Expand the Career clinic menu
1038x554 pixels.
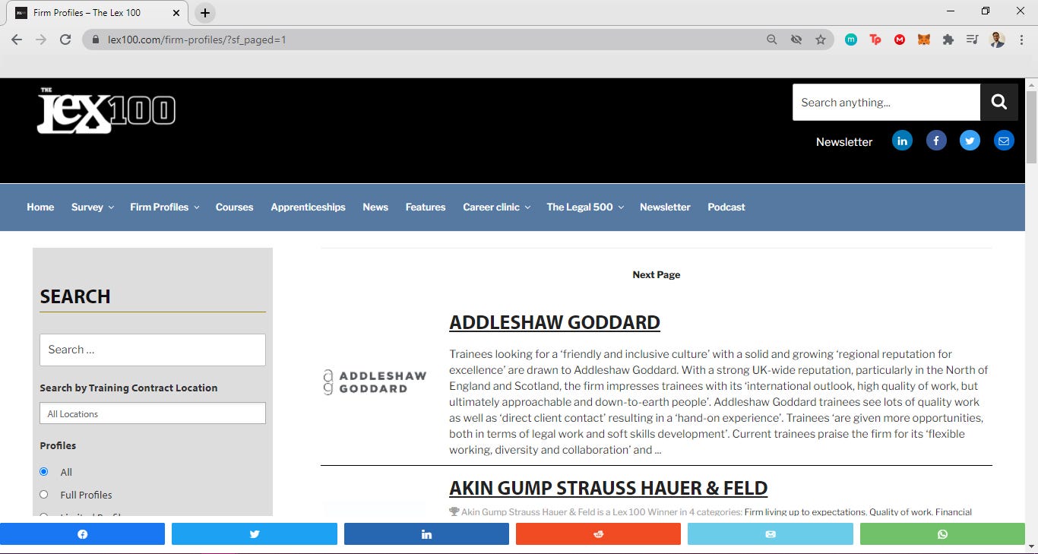tap(497, 207)
